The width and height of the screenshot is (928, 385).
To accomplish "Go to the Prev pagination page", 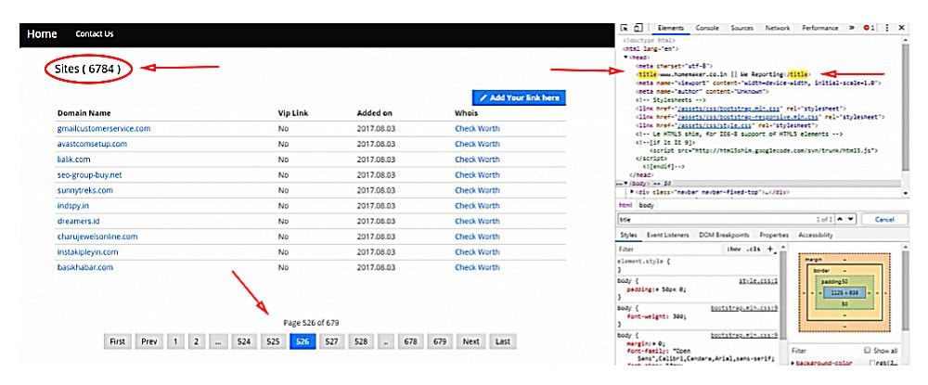I will click(x=149, y=341).
